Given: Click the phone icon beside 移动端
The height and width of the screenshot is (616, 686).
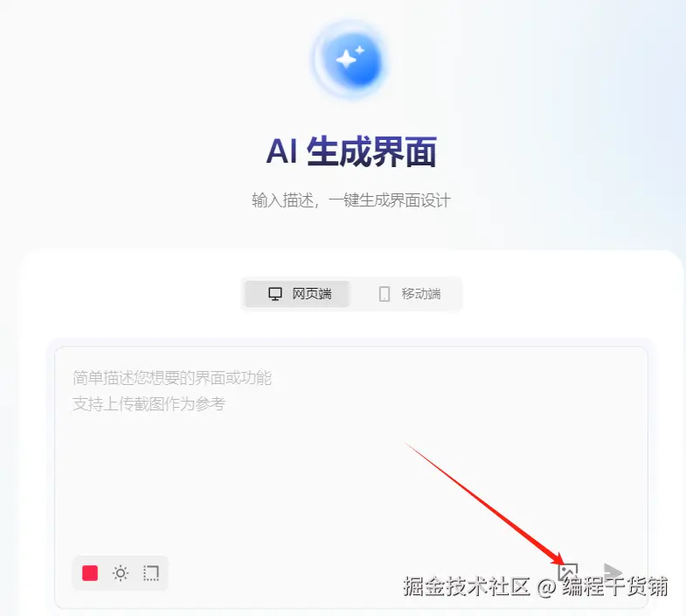Looking at the screenshot, I should coord(385,294).
